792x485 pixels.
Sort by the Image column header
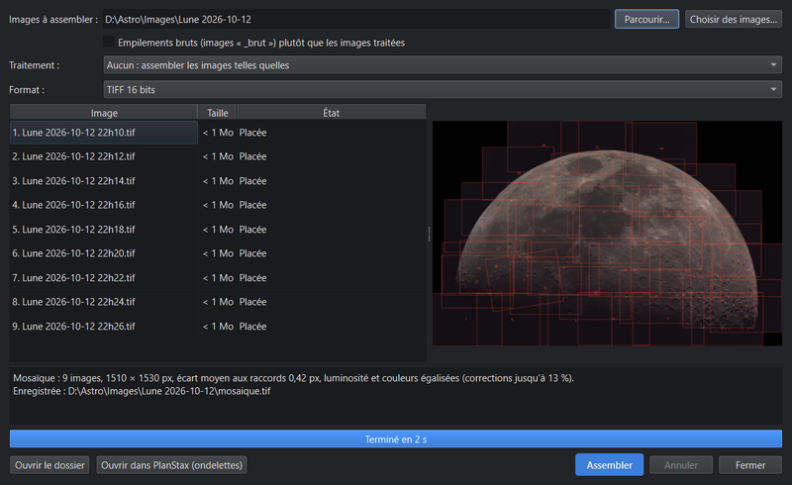(x=104, y=113)
